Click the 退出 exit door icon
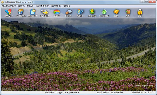Image resolution: width=157 pixels, height=95 pixels. tap(128, 13)
